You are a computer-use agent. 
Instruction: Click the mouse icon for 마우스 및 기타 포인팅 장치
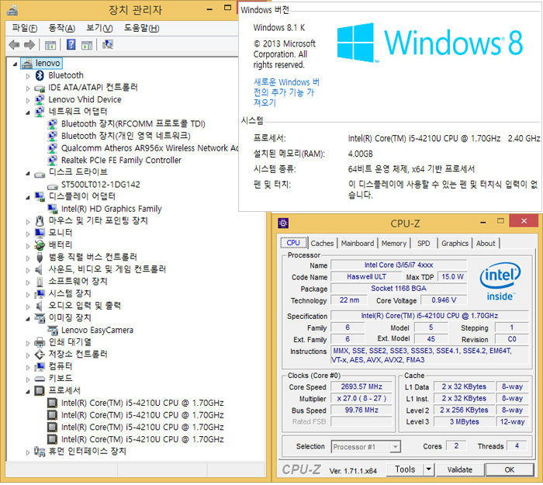coord(40,220)
